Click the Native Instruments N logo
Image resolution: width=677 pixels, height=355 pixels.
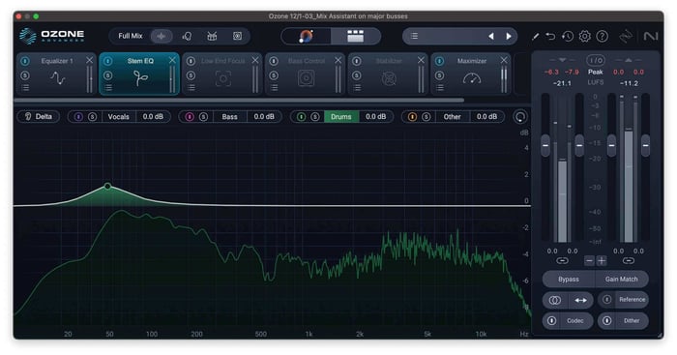(x=651, y=37)
